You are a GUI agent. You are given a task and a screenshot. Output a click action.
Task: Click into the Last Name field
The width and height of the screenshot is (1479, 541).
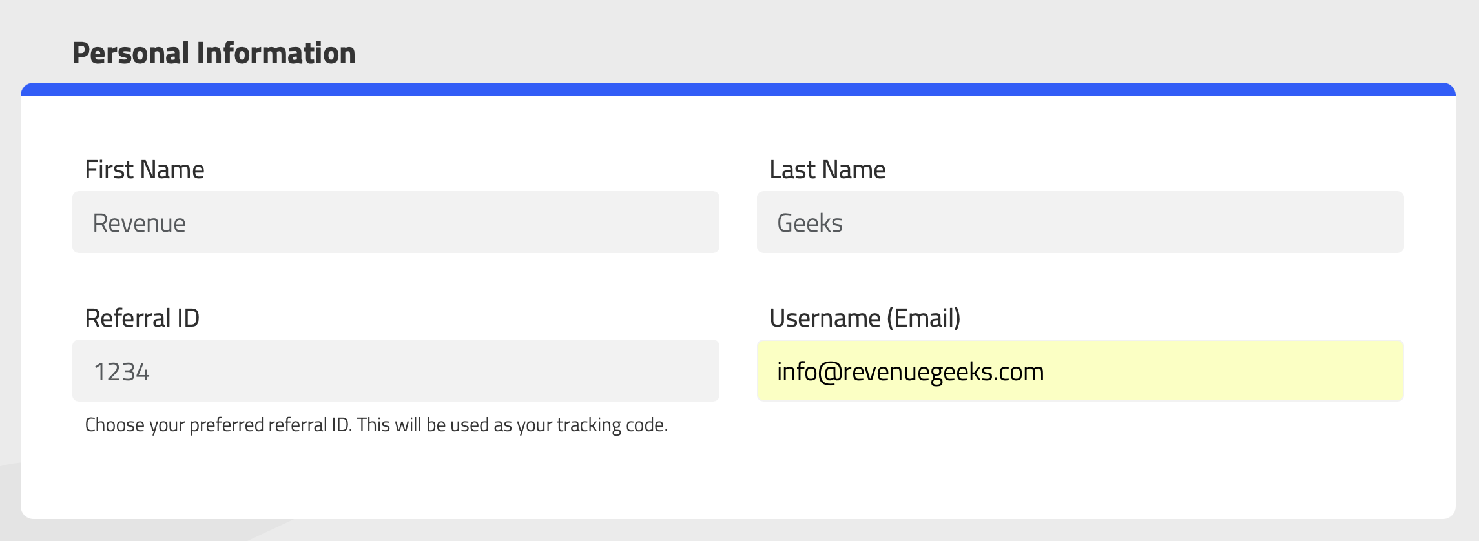pyautogui.click(x=1080, y=222)
